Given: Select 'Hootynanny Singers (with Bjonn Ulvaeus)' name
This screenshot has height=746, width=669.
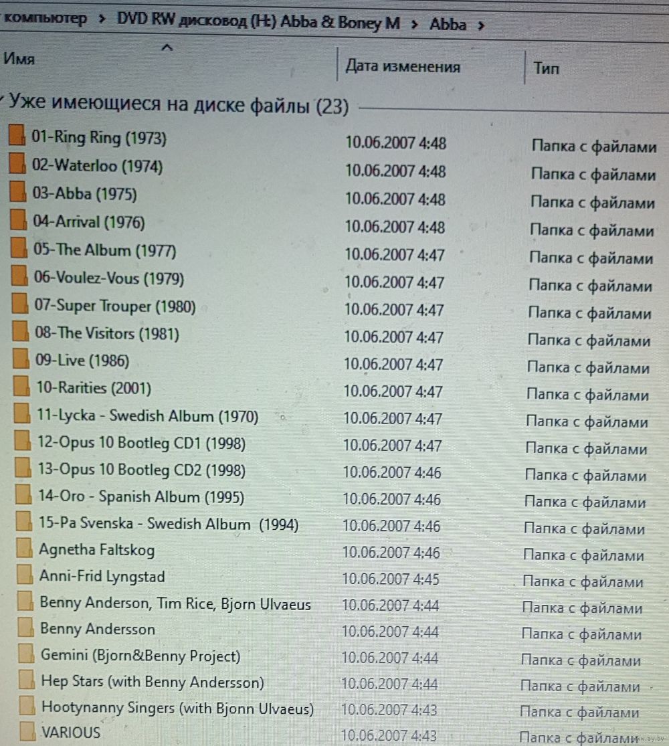Looking at the screenshot, I should click(x=178, y=708).
